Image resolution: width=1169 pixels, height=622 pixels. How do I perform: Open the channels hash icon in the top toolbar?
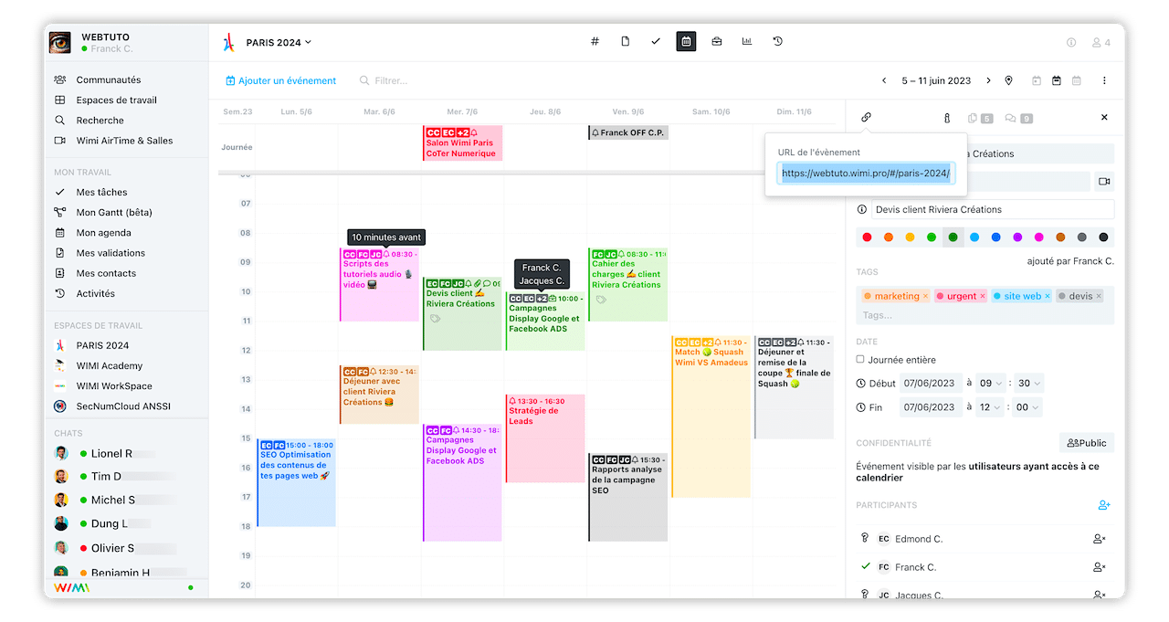[595, 41]
